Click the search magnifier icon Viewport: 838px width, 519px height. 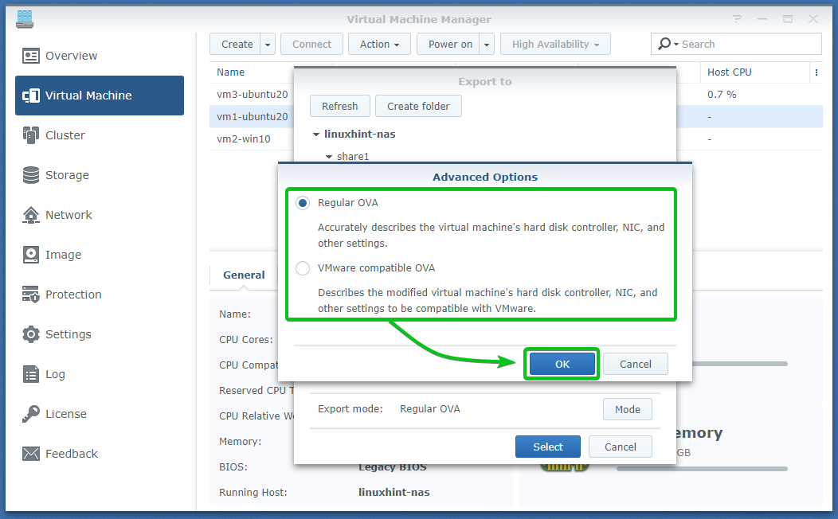664,44
